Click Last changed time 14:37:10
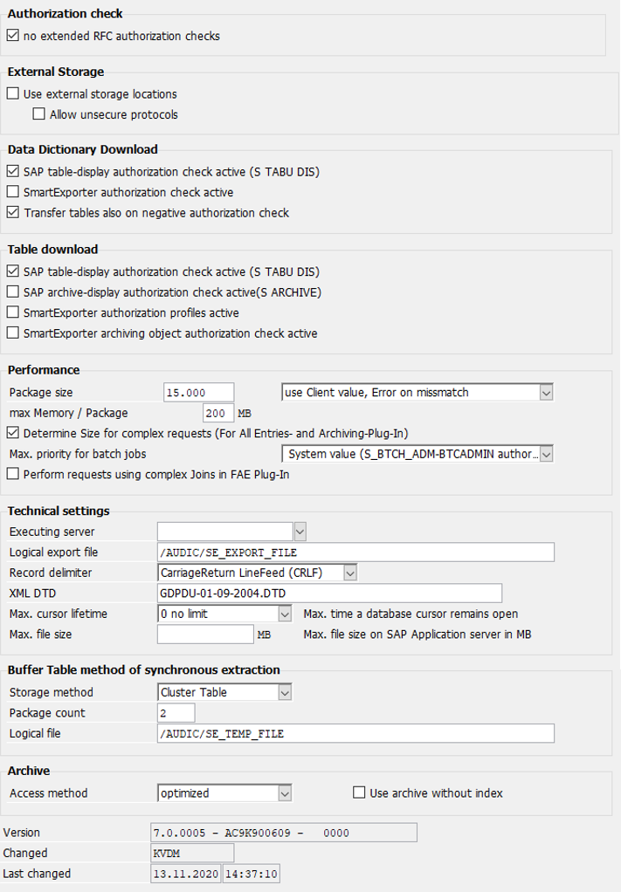Image resolution: width=621 pixels, height=892 pixels. tap(251, 873)
